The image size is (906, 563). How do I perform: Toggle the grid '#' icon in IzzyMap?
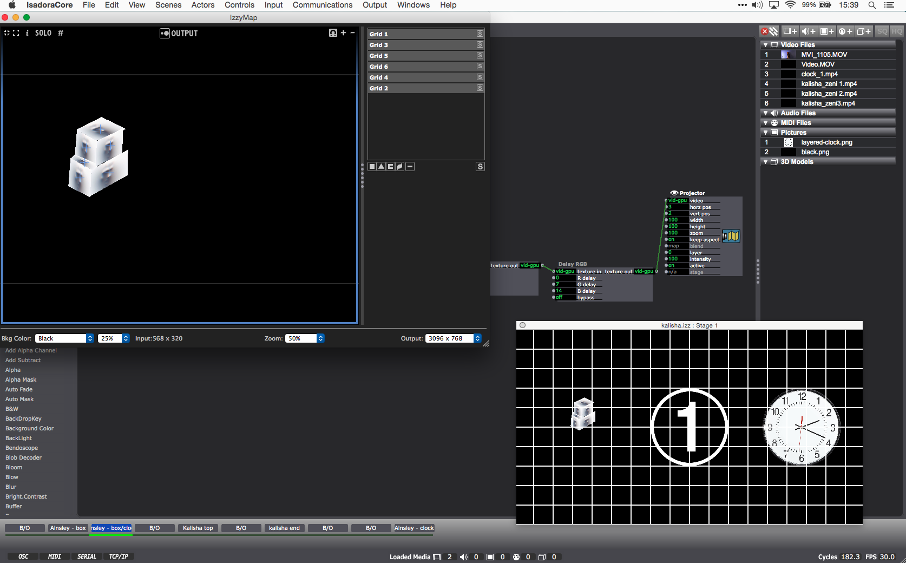61,33
